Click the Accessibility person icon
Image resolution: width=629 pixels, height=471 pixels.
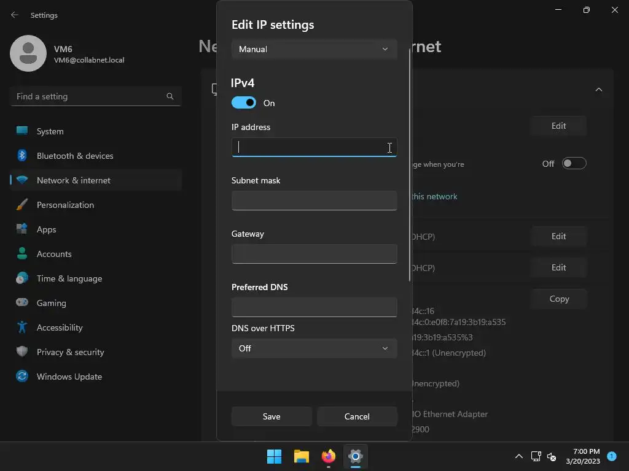click(22, 327)
